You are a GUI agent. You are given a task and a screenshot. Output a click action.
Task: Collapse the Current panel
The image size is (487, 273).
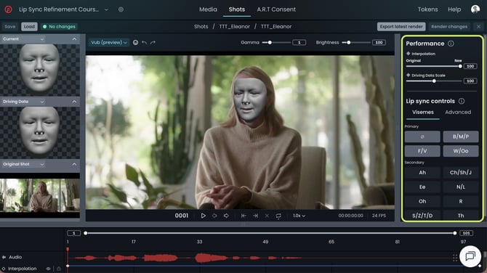tap(74, 39)
